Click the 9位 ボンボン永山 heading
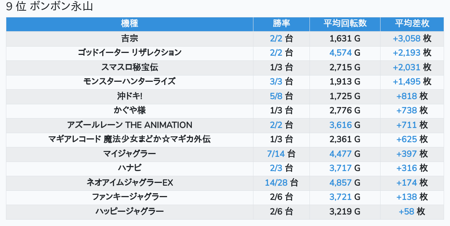The width and height of the screenshot is (450, 226). click(50, 7)
